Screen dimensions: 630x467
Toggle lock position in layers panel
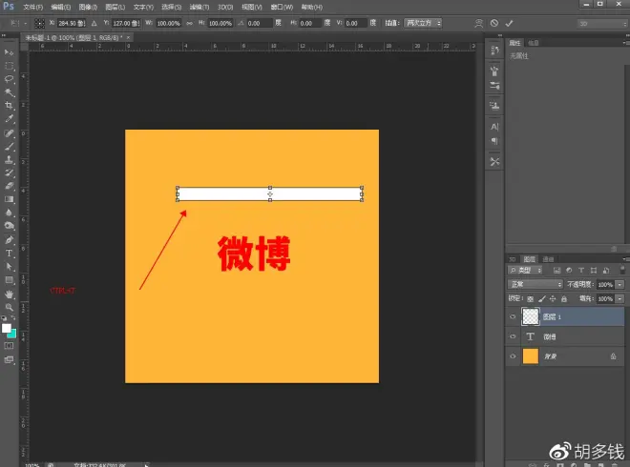pos(553,298)
